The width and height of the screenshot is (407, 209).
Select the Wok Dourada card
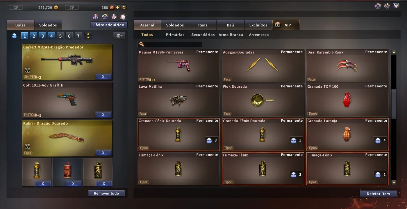(x=263, y=100)
